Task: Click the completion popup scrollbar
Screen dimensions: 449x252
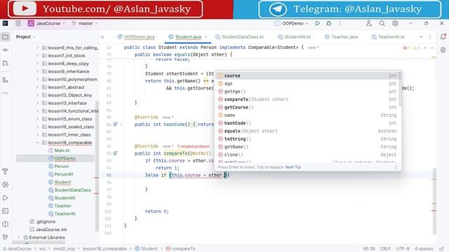Action: (x=400, y=90)
